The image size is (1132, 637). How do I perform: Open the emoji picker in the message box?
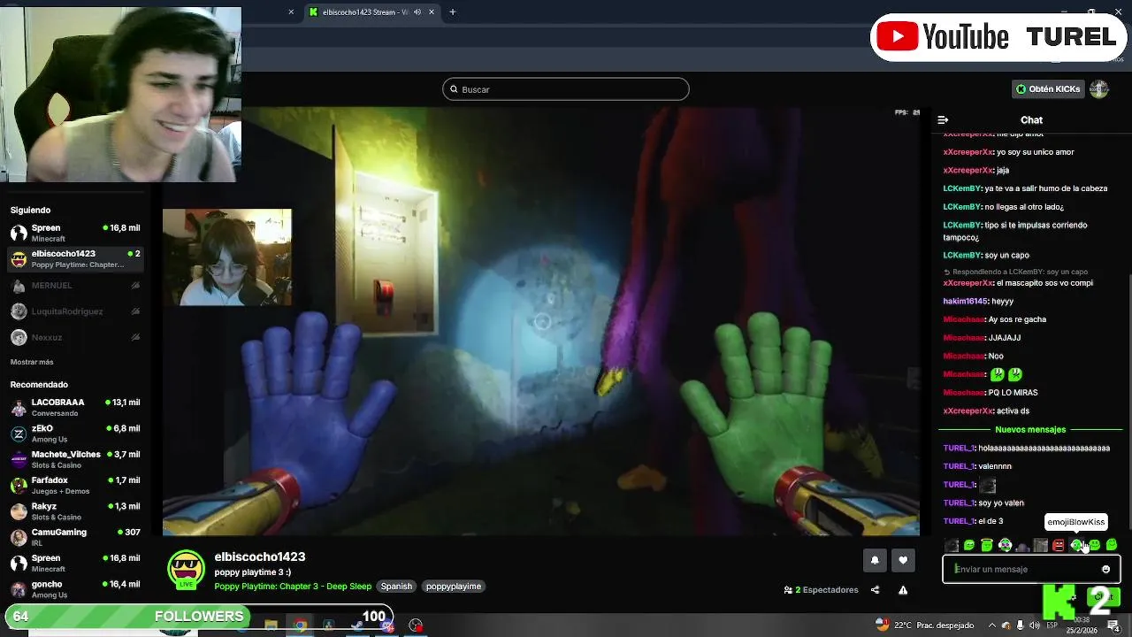click(1105, 569)
